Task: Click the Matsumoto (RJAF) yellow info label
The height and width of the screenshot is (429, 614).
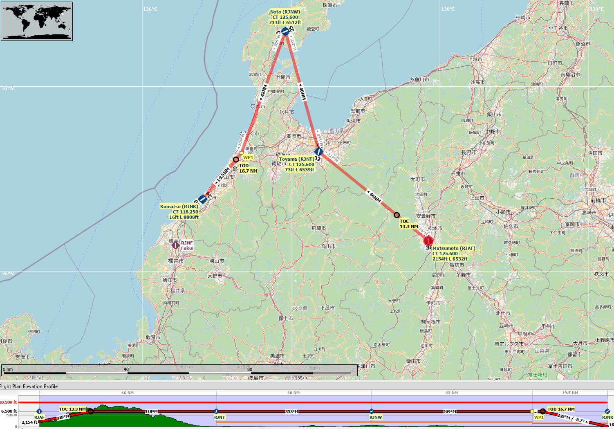Action: (x=453, y=254)
